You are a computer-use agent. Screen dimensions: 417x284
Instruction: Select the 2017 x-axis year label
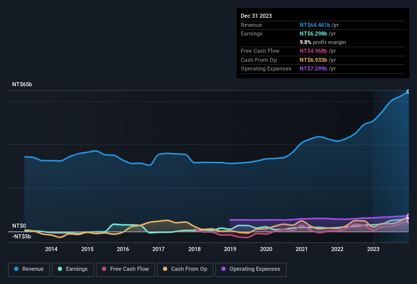[x=158, y=248]
